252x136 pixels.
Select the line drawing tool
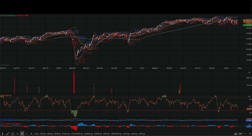pyautogui.click(x=8, y=133)
